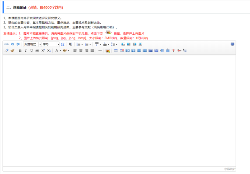Insert a special character with Omega icon

62,44
